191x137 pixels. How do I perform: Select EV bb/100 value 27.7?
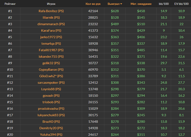pos(181,83)
